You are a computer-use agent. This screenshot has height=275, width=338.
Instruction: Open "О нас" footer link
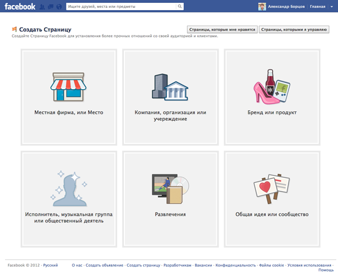pyautogui.click(x=77, y=265)
